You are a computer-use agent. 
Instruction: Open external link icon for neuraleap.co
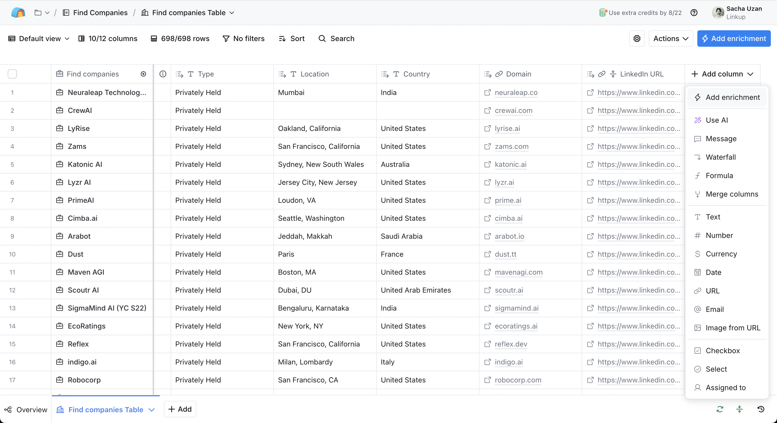[x=487, y=92]
